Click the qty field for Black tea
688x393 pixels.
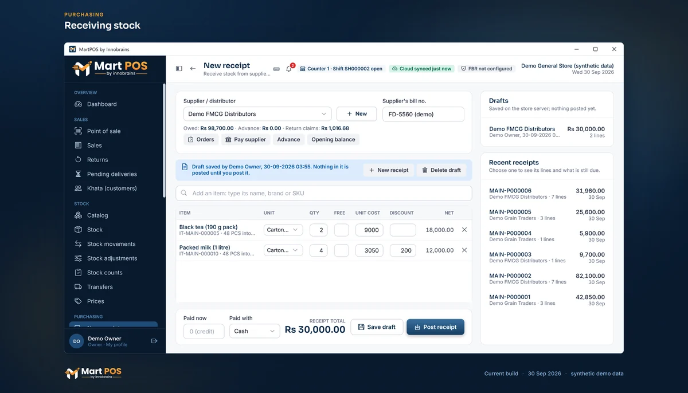click(x=319, y=230)
